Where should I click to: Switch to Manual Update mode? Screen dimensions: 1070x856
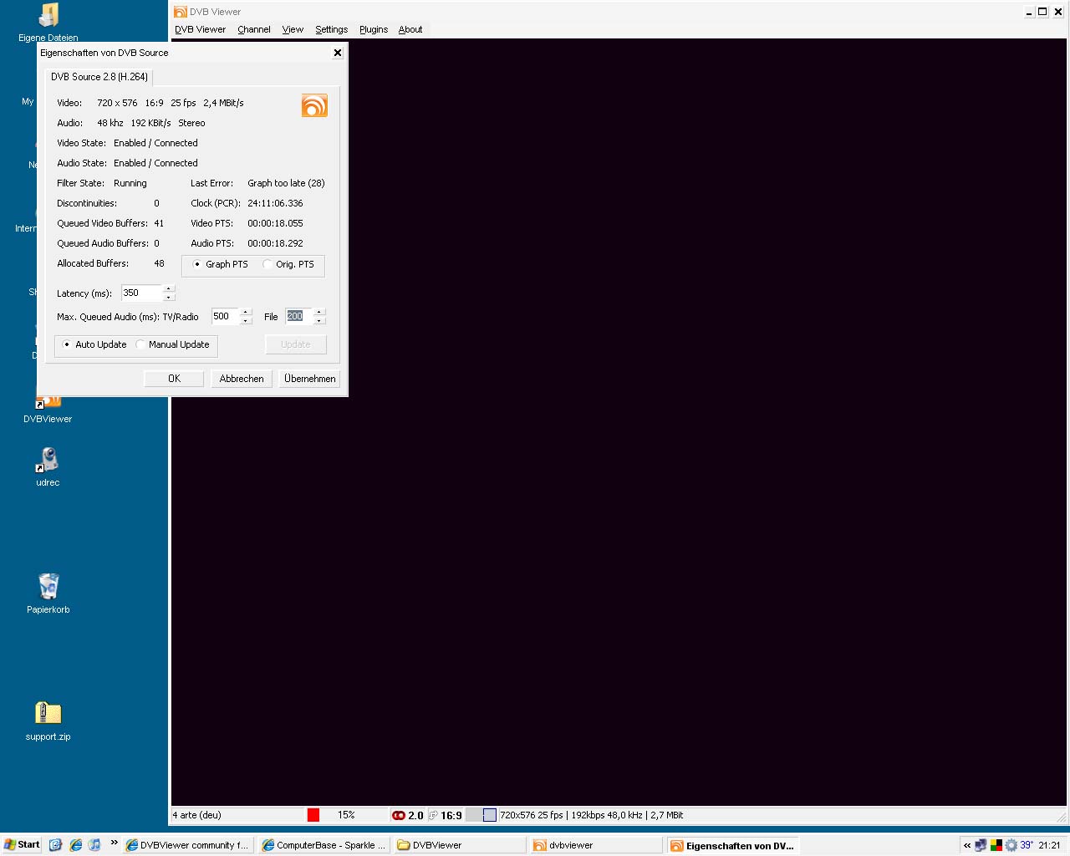pos(140,344)
